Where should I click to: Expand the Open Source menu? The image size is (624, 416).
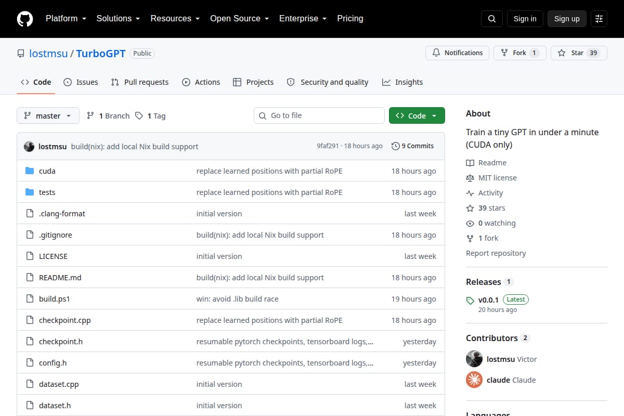239,19
